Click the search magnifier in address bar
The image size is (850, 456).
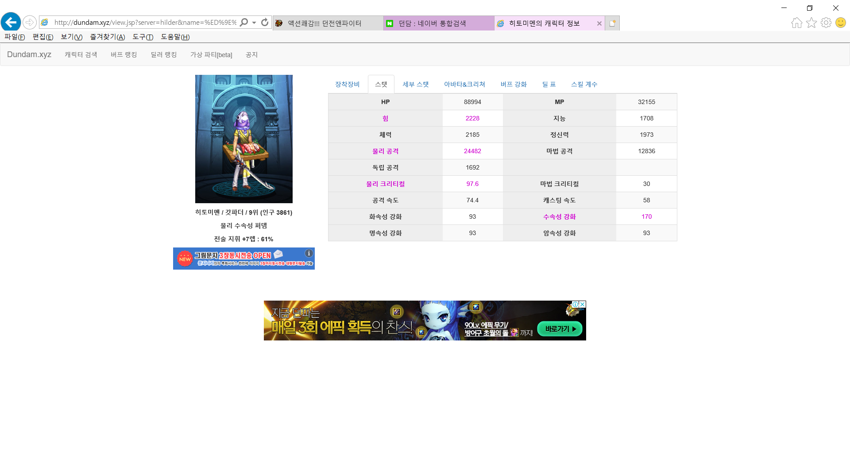click(244, 22)
